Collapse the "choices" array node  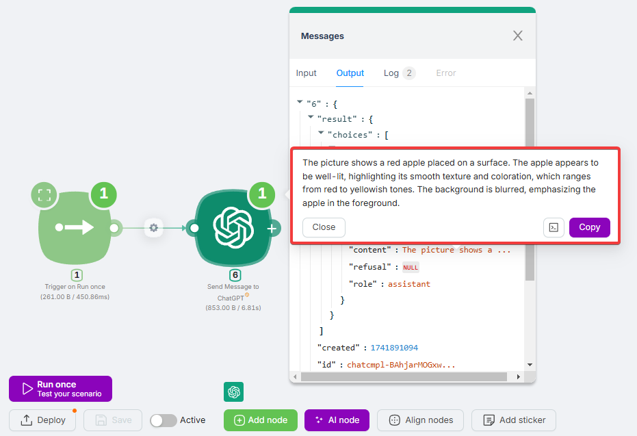point(321,134)
